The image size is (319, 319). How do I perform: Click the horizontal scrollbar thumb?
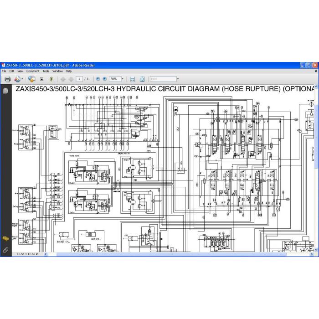[171, 254]
